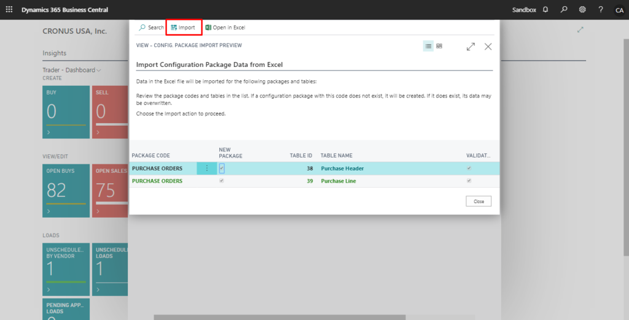
Task: Open the OPEN SALES tile showing 75
Action: (110, 191)
